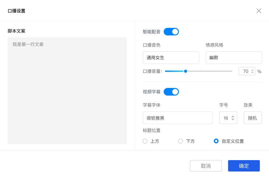Select the 自定义位置 radio button

(216, 141)
